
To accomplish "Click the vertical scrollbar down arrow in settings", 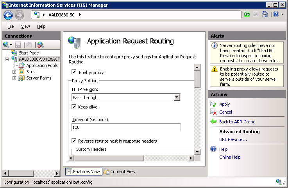I will [197, 152].
